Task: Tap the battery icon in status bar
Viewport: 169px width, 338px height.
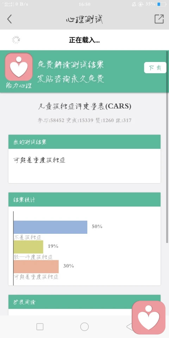Action: [x=162, y=4]
